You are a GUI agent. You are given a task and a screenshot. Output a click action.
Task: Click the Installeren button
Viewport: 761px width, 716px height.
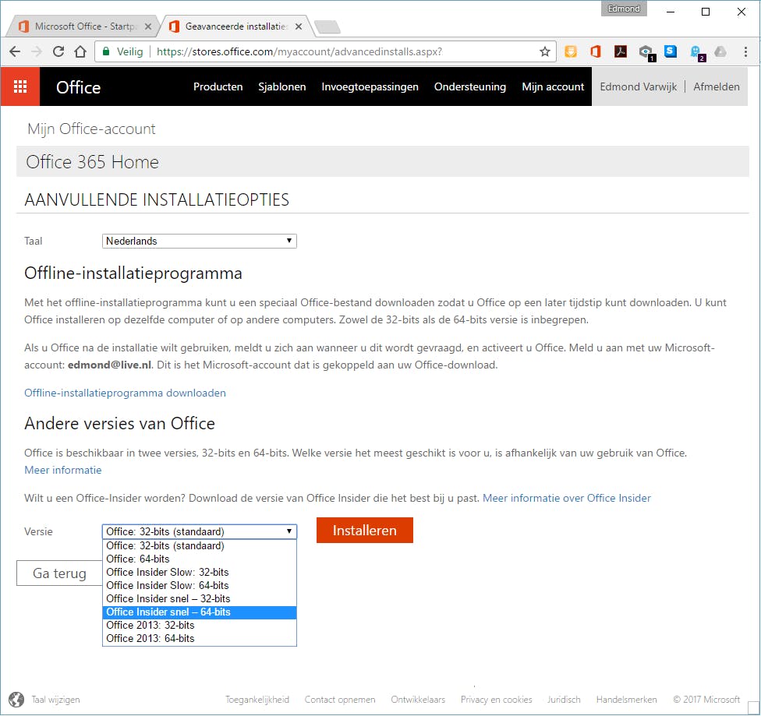(364, 531)
